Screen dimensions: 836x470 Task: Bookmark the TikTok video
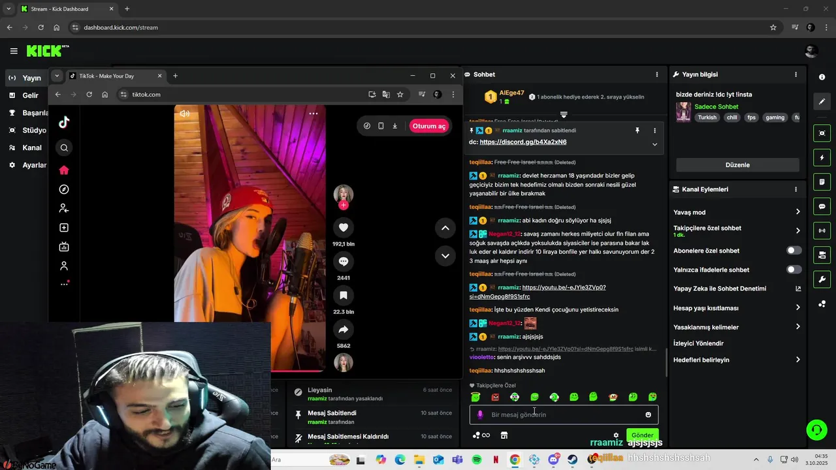click(344, 296)
